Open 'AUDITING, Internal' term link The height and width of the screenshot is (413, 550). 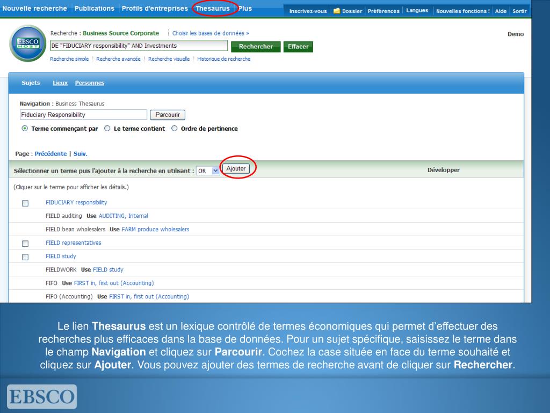(x=123, y=216)
